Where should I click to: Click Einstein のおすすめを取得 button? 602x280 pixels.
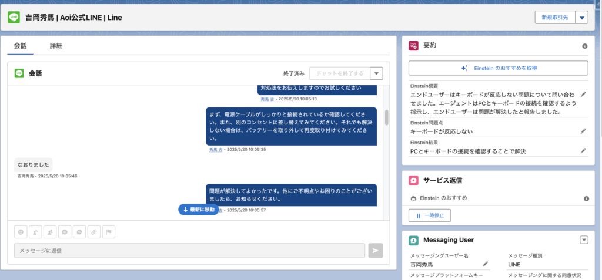[498, 68]
